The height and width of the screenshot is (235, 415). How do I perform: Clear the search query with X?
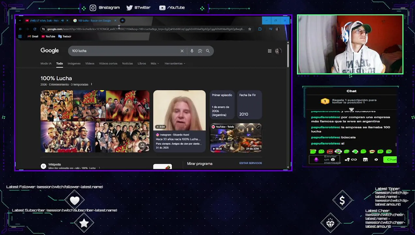pos(182,51)
